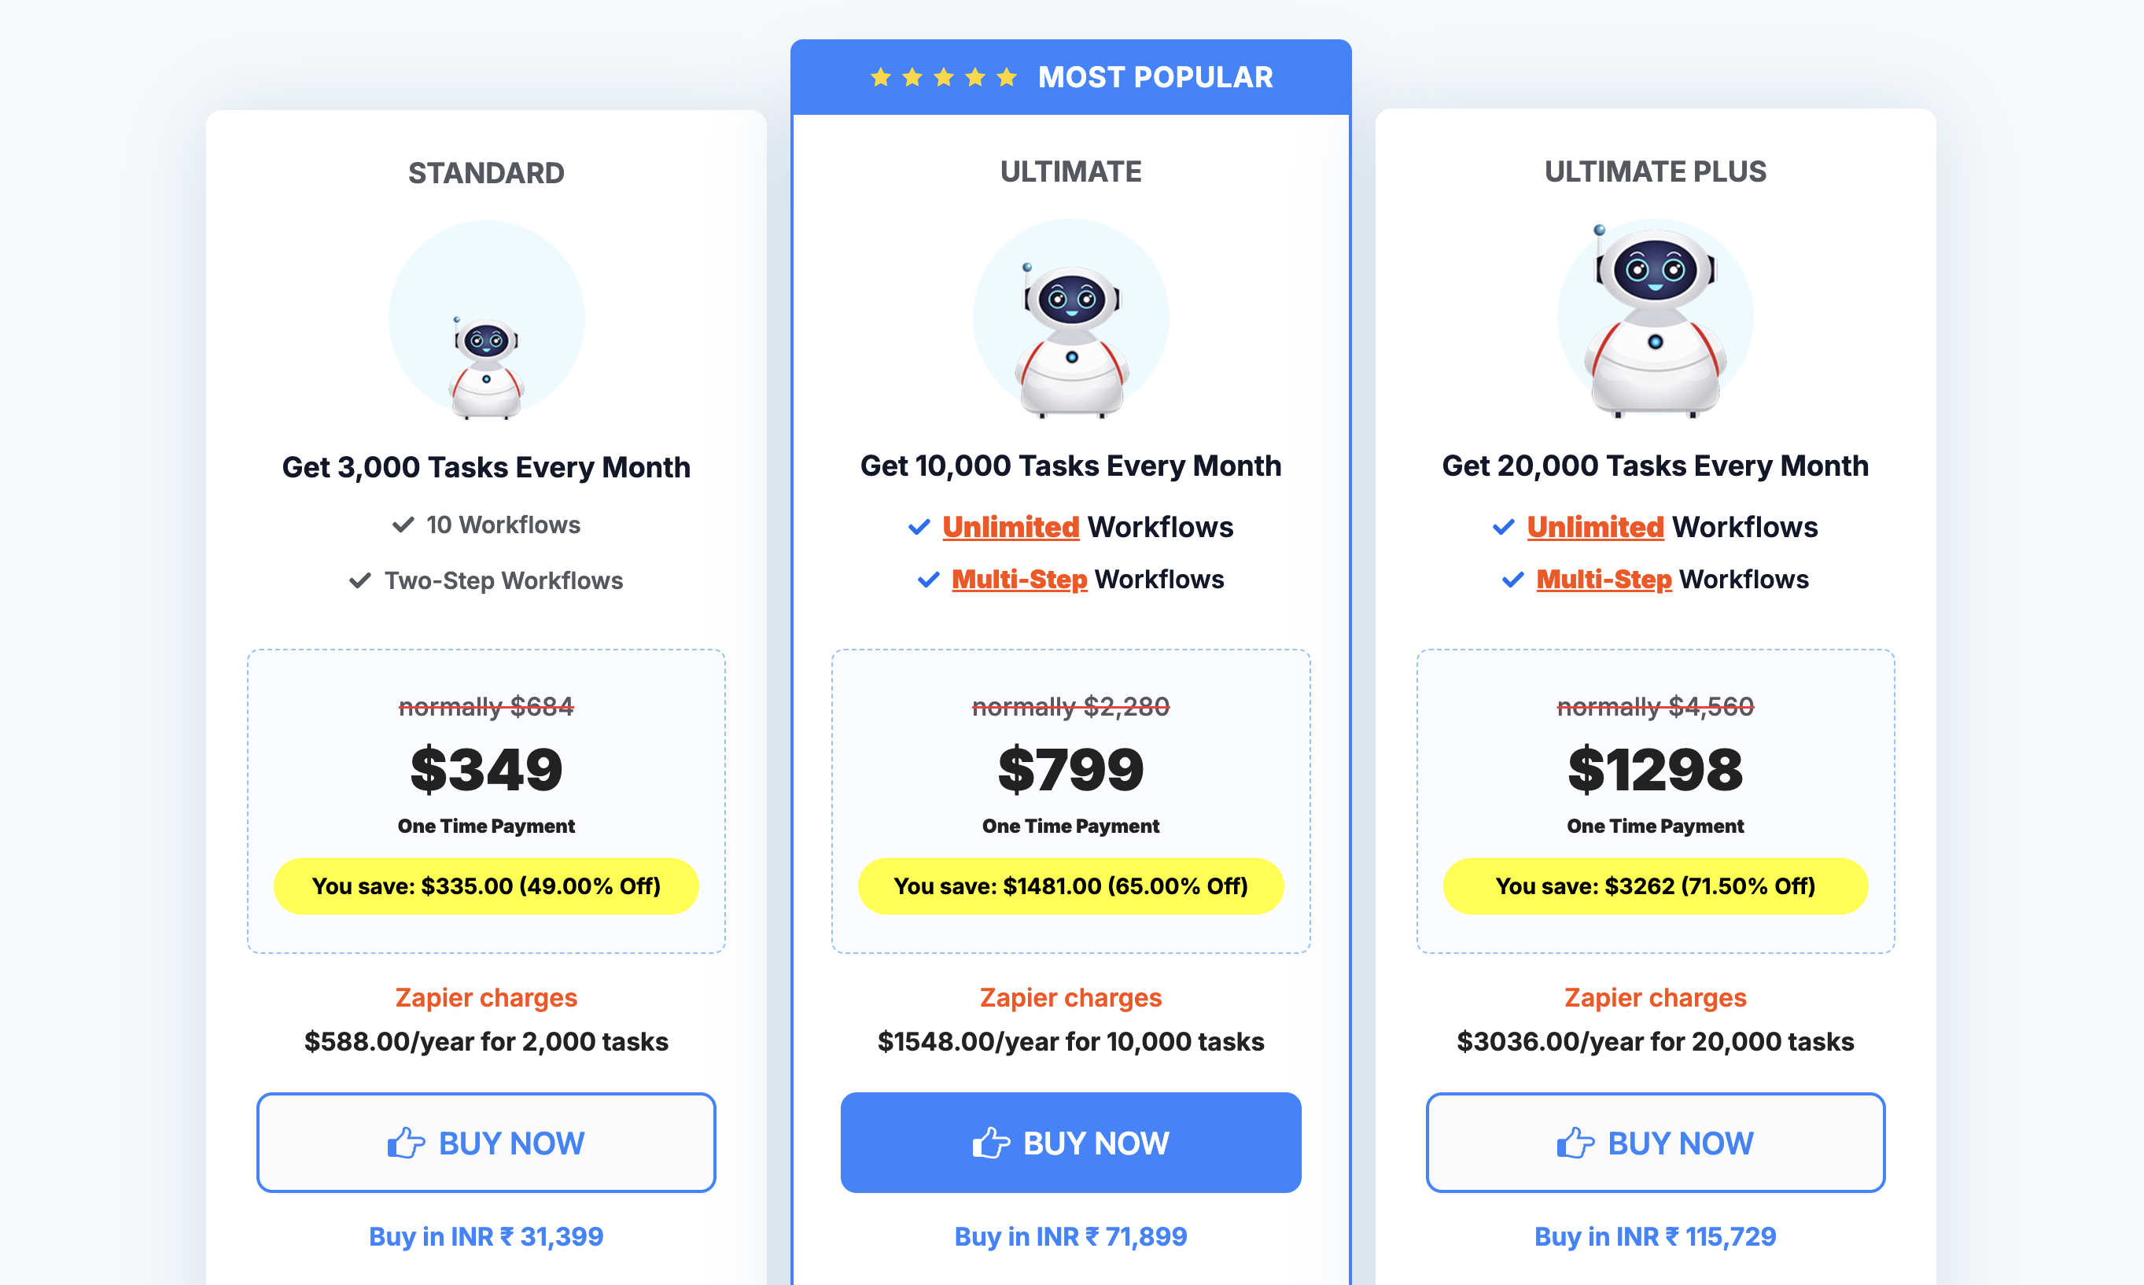Click the robot mascot on the Ultimate plan

click(1071, 337)
